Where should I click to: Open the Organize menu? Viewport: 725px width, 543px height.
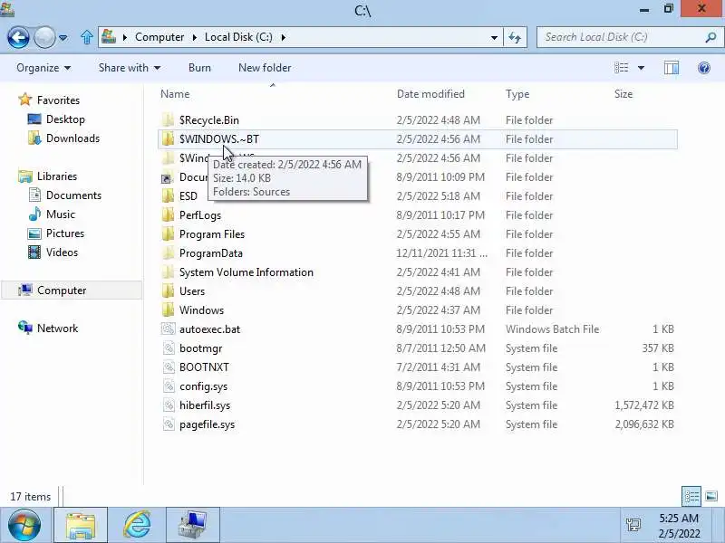click(43, 68)
